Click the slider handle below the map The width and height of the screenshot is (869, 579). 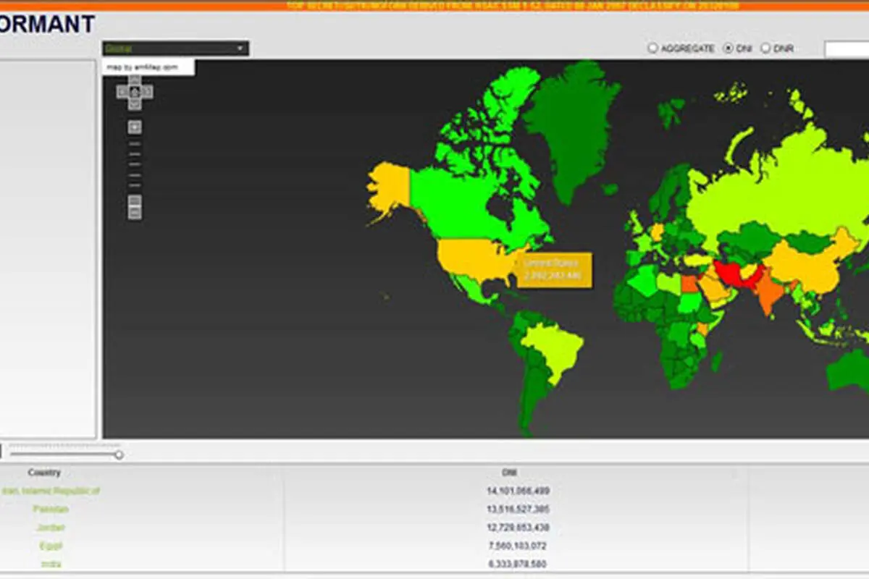[x=119, y=455]
